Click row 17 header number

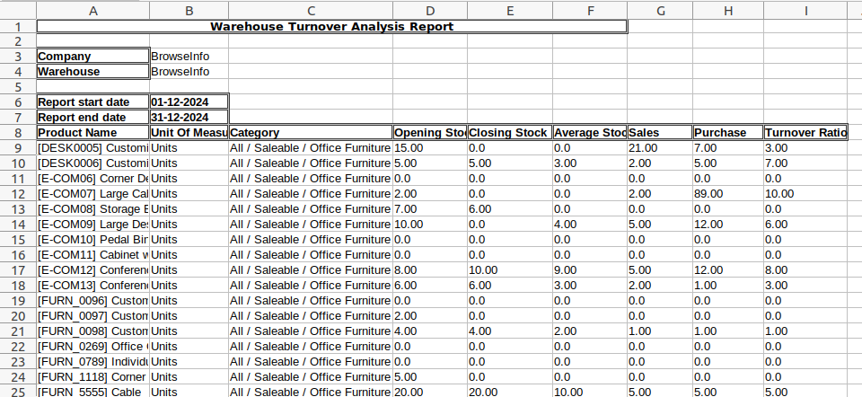click(x=18, y=269)
